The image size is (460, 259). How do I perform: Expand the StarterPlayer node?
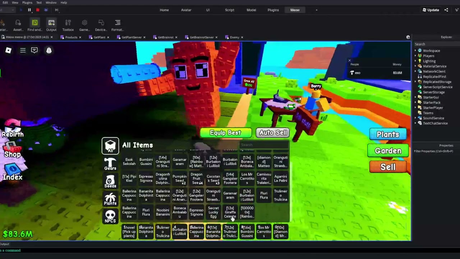tap(415, 108)
